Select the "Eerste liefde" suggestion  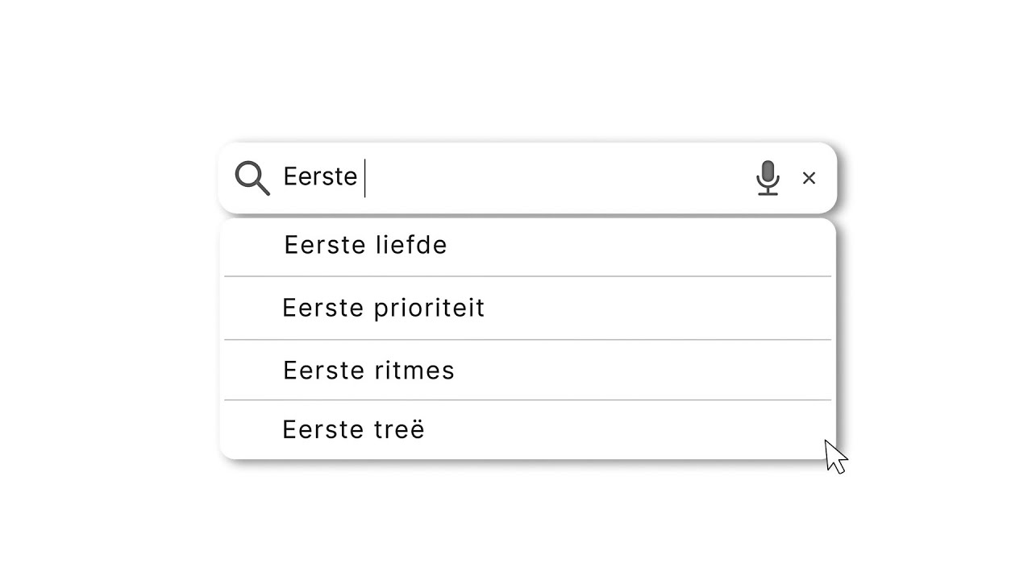(365, 246)
